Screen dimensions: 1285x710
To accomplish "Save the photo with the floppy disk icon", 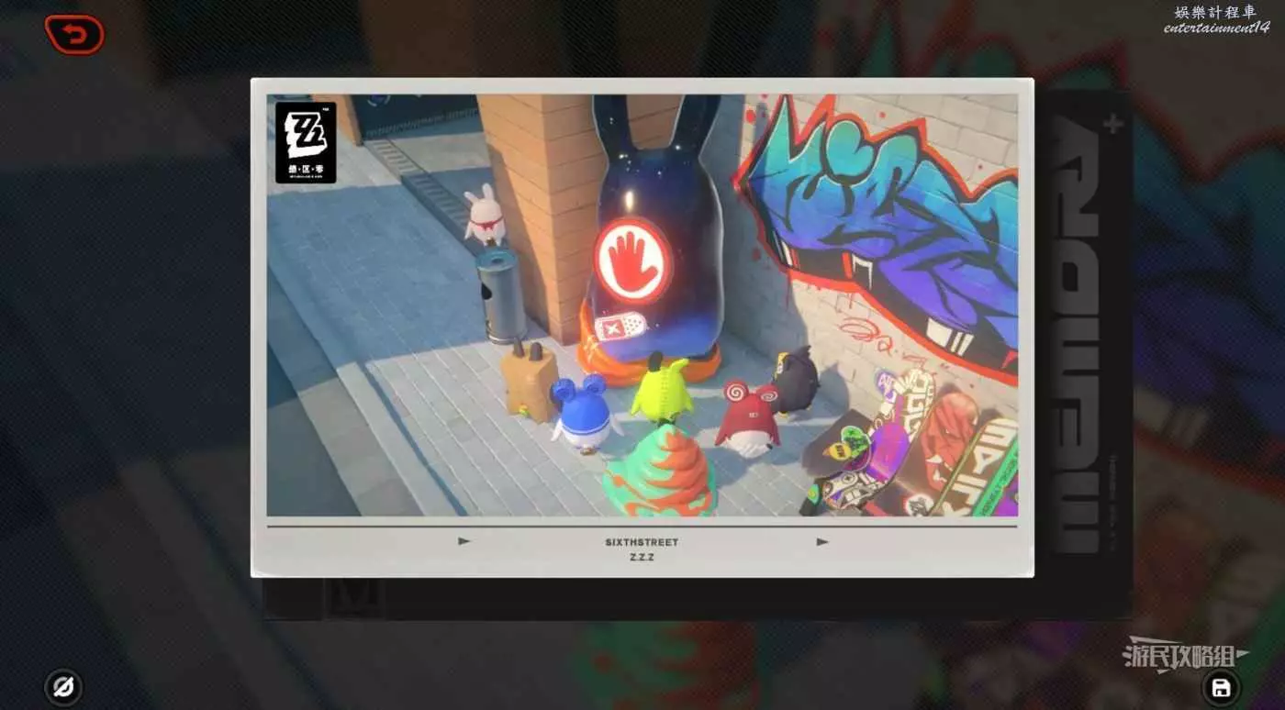I will click(1221, 687).
